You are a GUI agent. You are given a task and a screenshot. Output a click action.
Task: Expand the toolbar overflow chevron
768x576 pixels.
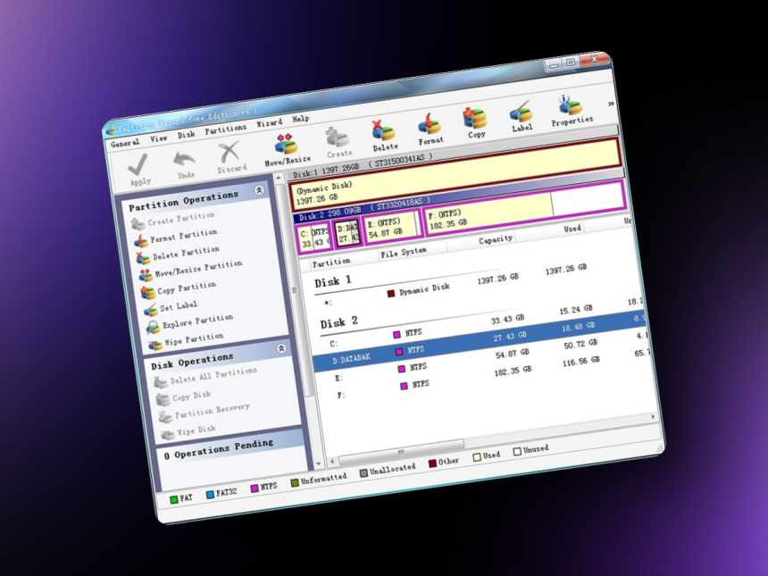611,104
